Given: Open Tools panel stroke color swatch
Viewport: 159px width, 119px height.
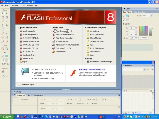Looking at the screenshot, I should coord(7,56).
